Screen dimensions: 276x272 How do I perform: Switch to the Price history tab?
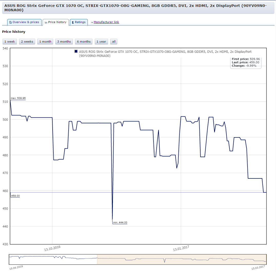56,22
